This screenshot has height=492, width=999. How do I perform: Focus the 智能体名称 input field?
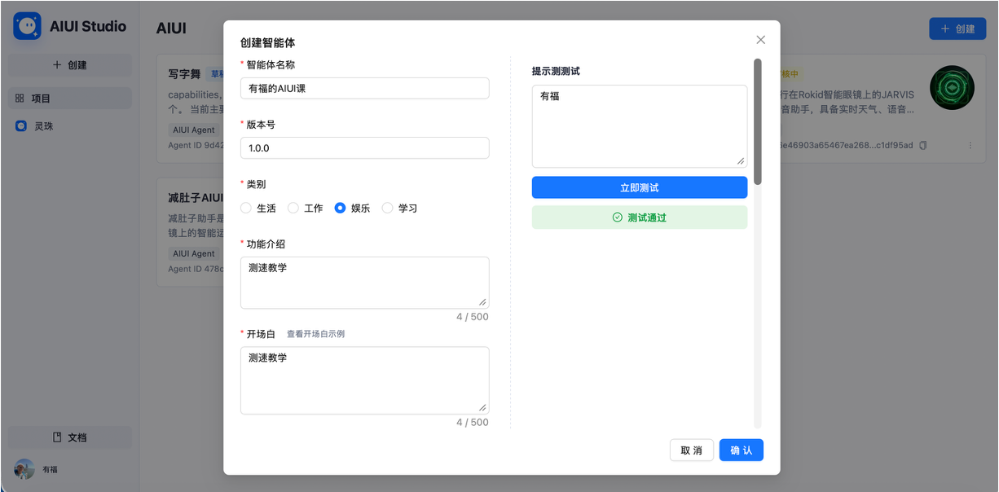[x=365, y=88]
